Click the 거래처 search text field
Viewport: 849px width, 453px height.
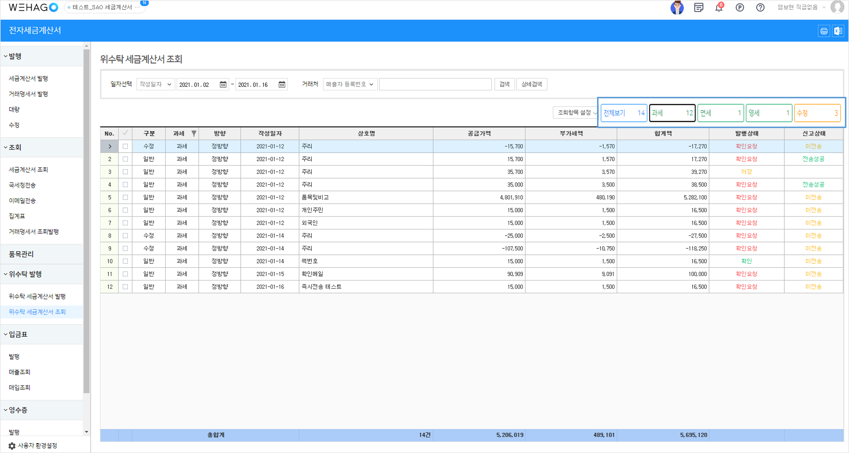435,84
